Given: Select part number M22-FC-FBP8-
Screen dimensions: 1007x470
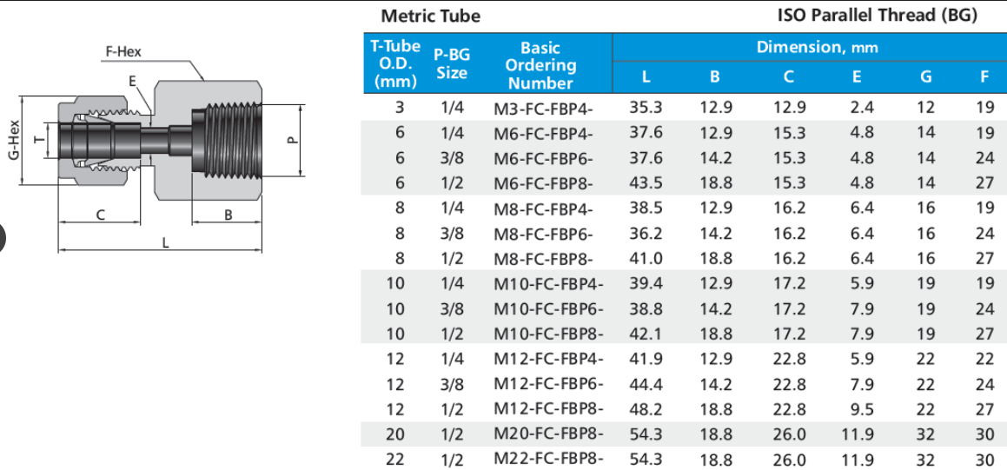Looking at the screenshot, I should (548, 460).
